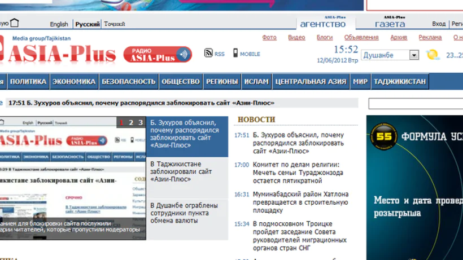Open the RSS feed icon
Viewport: 463px width, 260px height.
pos(208,53)
